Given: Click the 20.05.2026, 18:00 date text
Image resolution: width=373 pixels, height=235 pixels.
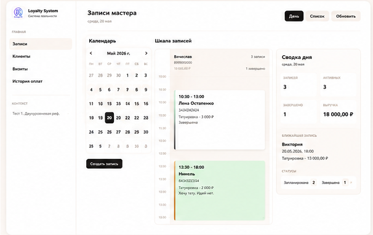Looking at the screenshot, I should 297,152.
